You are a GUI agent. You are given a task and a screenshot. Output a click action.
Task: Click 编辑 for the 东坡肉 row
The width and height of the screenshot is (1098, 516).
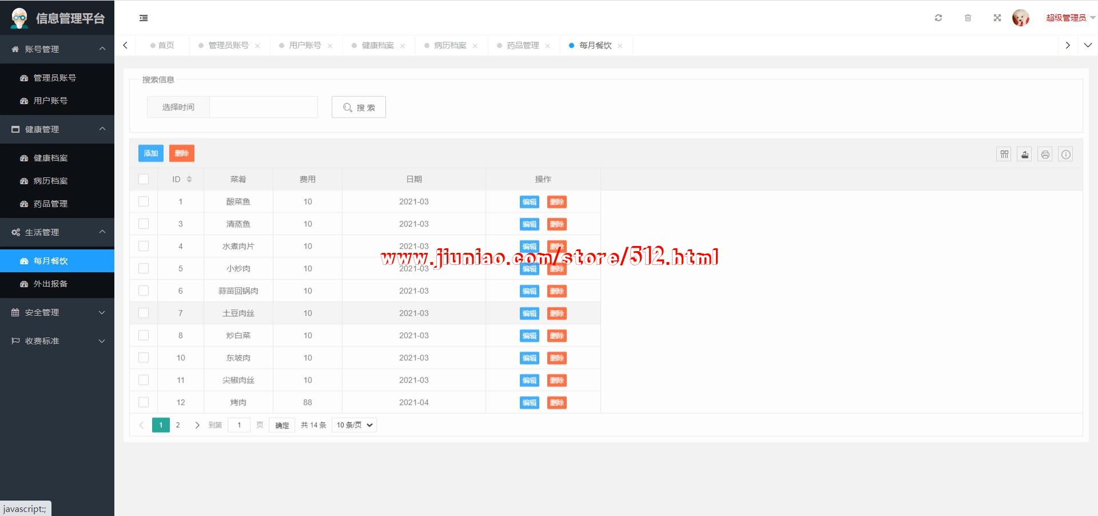pyautogui.click(x=530, y=358)
